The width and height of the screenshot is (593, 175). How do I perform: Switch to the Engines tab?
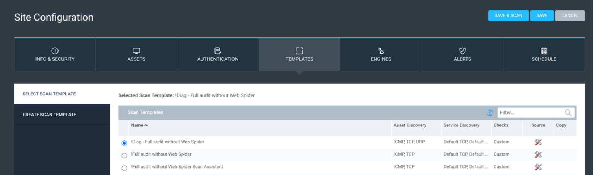tap(381, 54)
